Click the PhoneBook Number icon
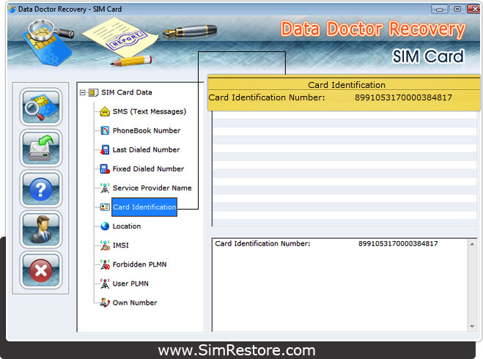Screen dimensions: 483x359 click(105, 130)
